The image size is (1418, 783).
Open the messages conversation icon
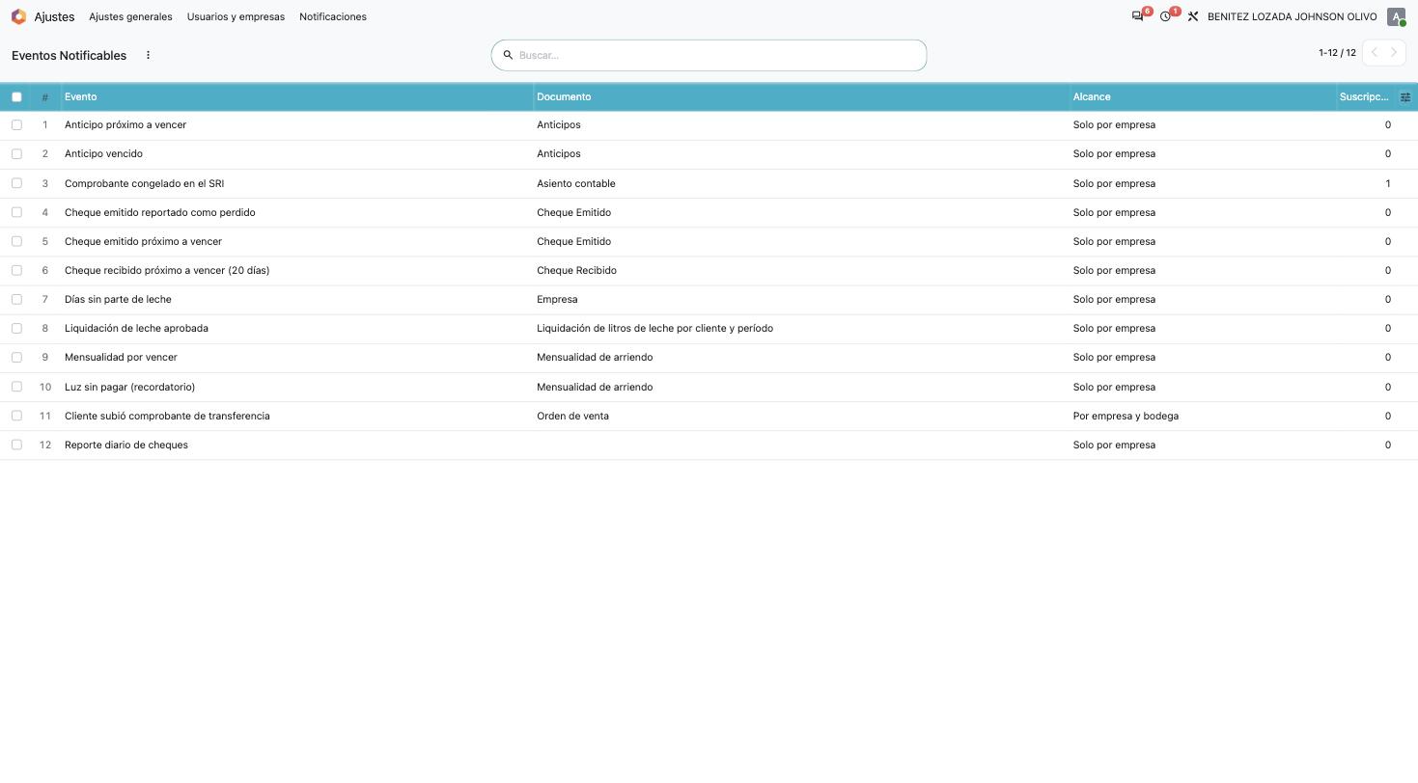[1138, 16]
